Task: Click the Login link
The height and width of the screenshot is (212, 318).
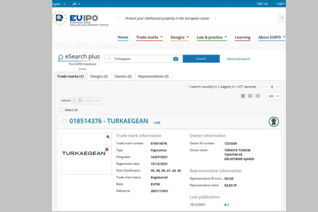Action: point(280,4)
